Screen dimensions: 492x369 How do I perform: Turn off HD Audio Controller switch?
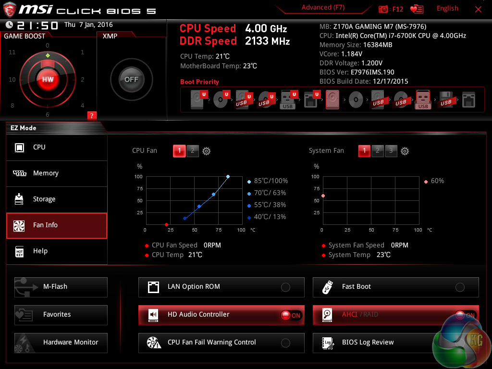coord(291,315)
